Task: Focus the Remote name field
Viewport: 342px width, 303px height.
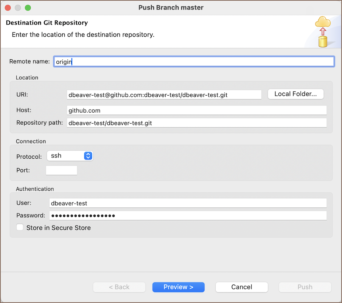Action: (x=194, y=62)
